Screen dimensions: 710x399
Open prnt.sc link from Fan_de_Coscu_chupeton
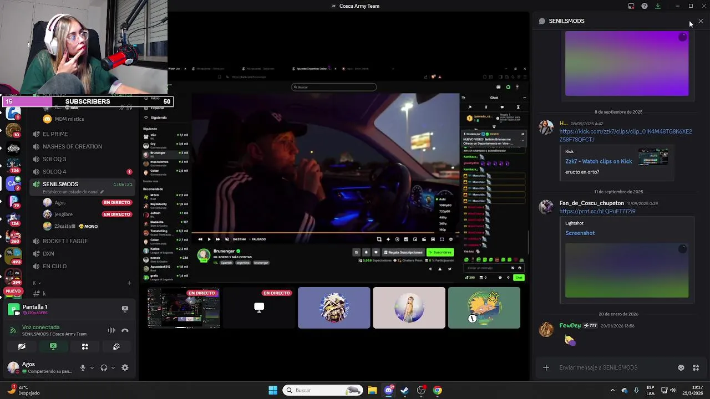[x=597, y=211]
